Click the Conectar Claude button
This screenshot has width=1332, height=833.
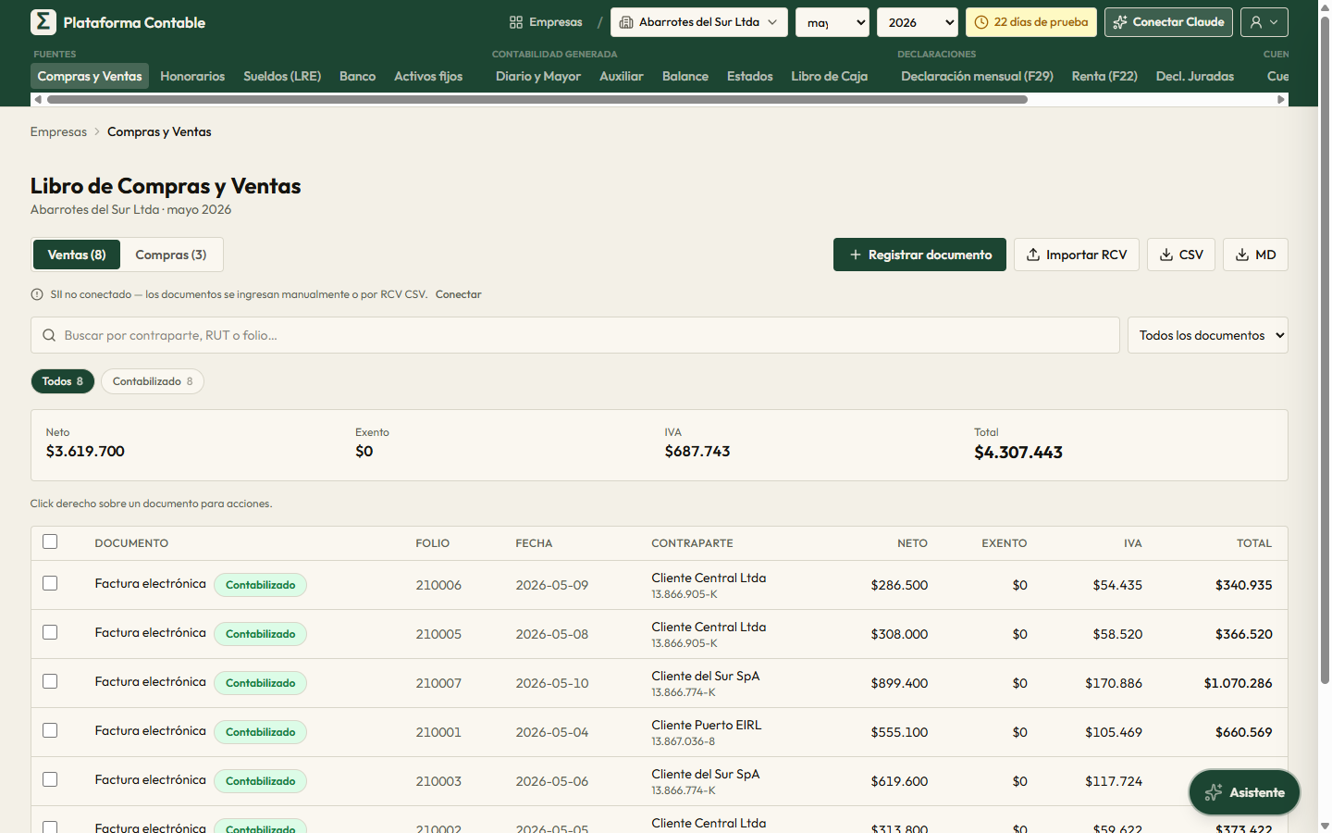point(1168,22)
